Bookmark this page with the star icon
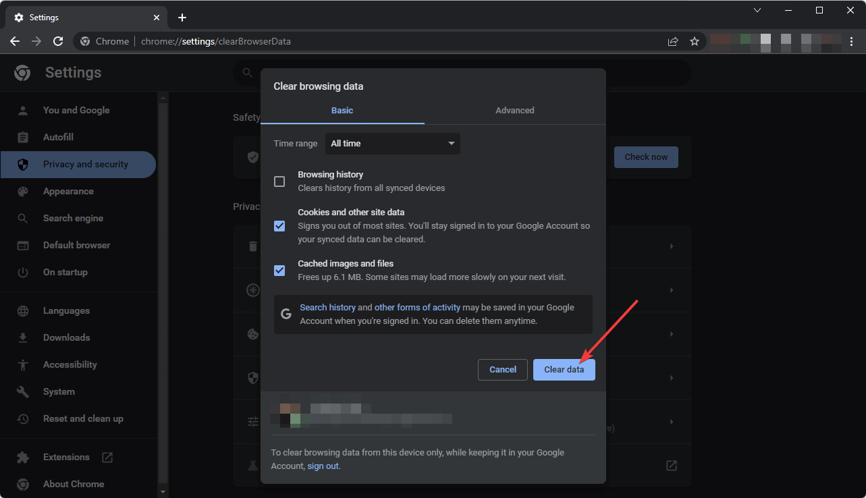Screen dimensions: 866x498 click(694, 41)
